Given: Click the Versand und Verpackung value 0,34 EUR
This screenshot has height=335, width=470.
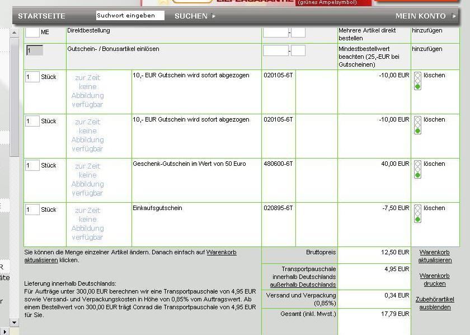Looking at the screenshot, I should [x=397, y=295].
